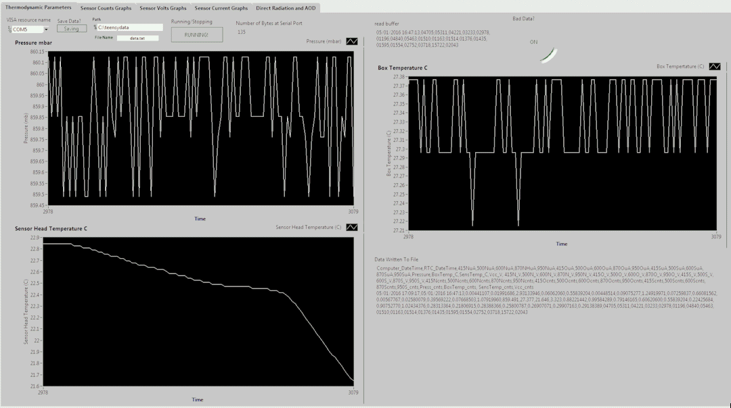731x408 pixels.
Task: Select the Thermodynamic Parameters tab
Action: pos(38,7)
